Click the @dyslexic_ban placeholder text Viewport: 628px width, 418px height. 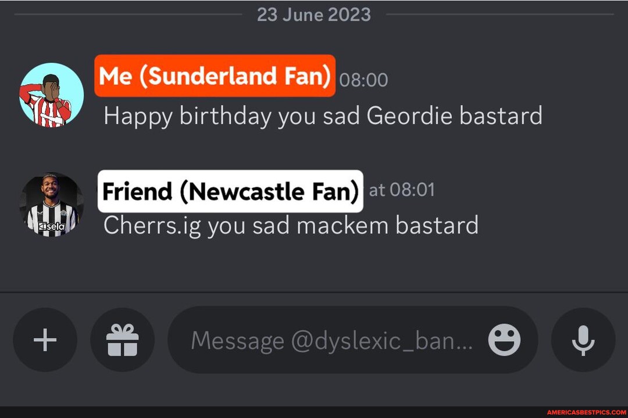point(334,341)
